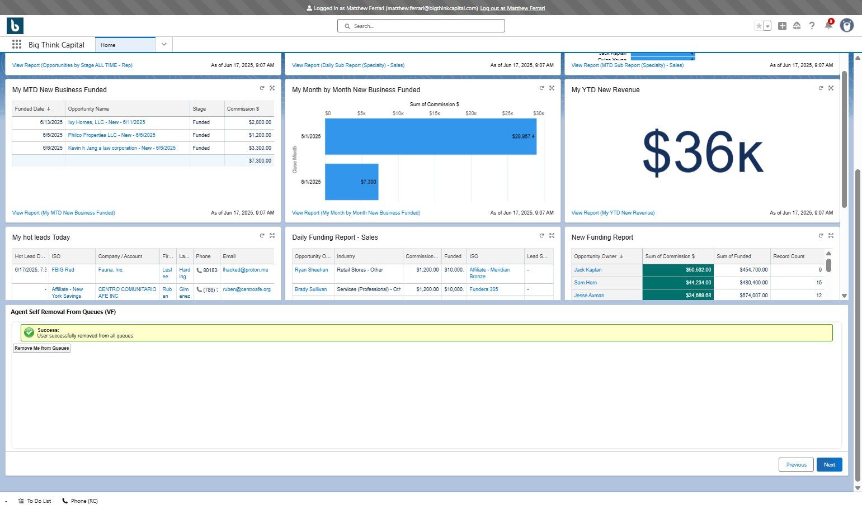Click the 6/1/2025 chart bar $7,300

[352, 182]
